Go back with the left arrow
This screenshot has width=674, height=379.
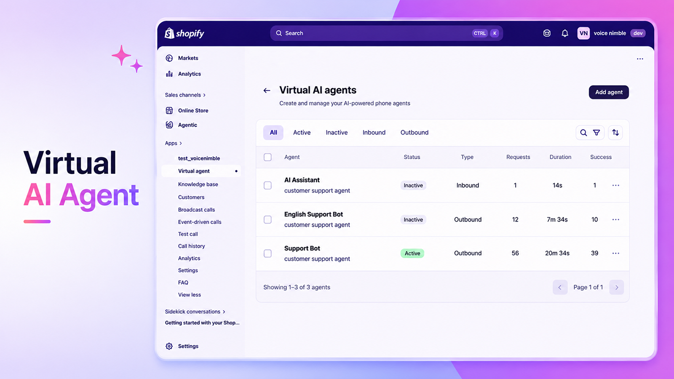267,91
